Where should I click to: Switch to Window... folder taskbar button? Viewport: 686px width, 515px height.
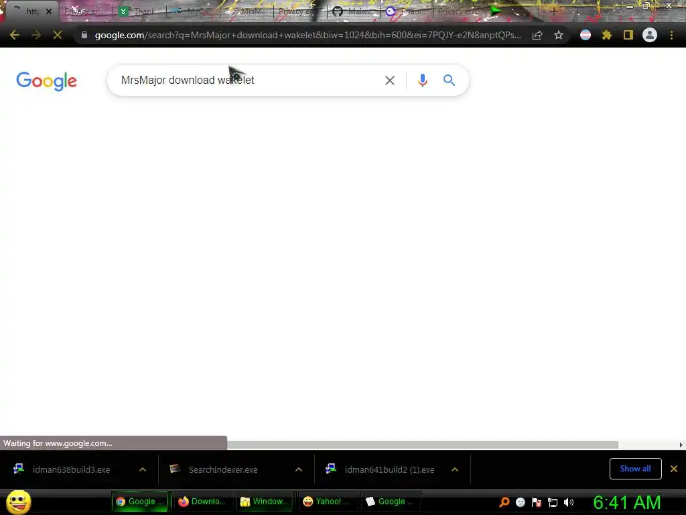pos(265,502)
